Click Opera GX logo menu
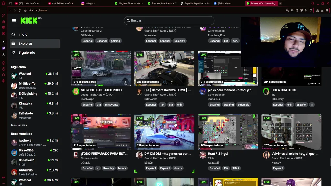 click(x=3, y=3)
